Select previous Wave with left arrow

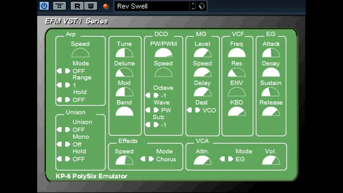coord(148,110)
